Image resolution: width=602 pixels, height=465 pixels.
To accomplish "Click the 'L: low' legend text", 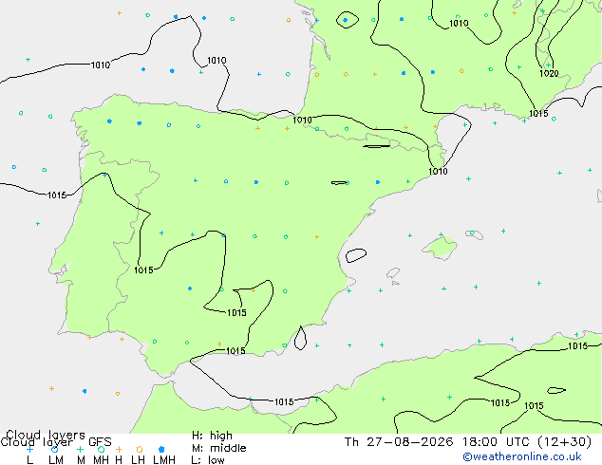I will pos(208,460).
